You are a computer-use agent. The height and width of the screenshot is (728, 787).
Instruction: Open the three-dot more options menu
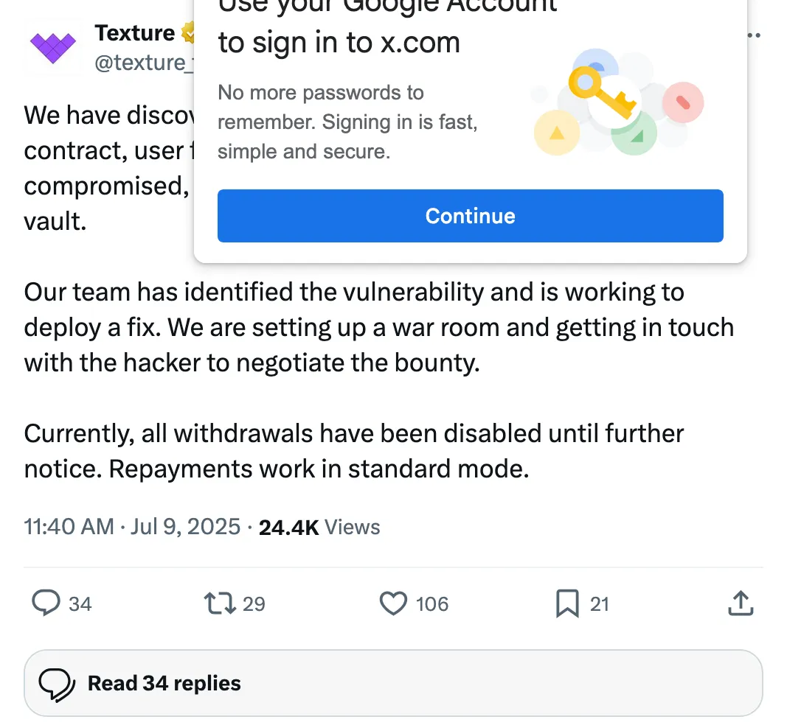click(753, 35)
